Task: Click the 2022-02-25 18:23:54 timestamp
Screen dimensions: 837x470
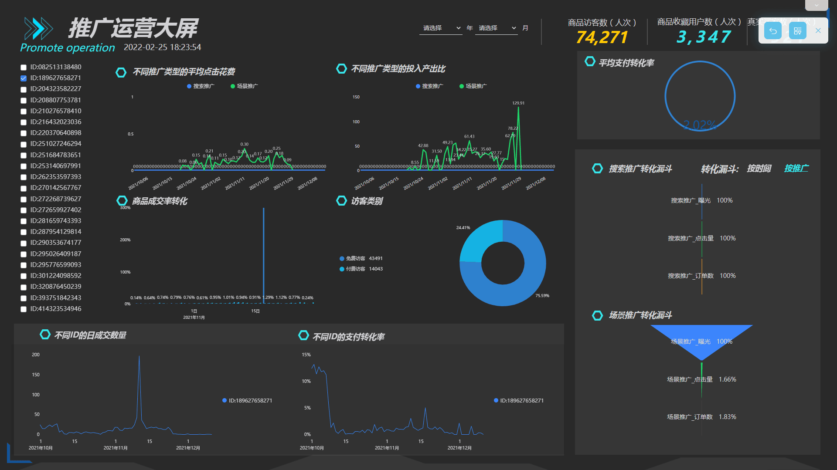Action: pos(162,47)
